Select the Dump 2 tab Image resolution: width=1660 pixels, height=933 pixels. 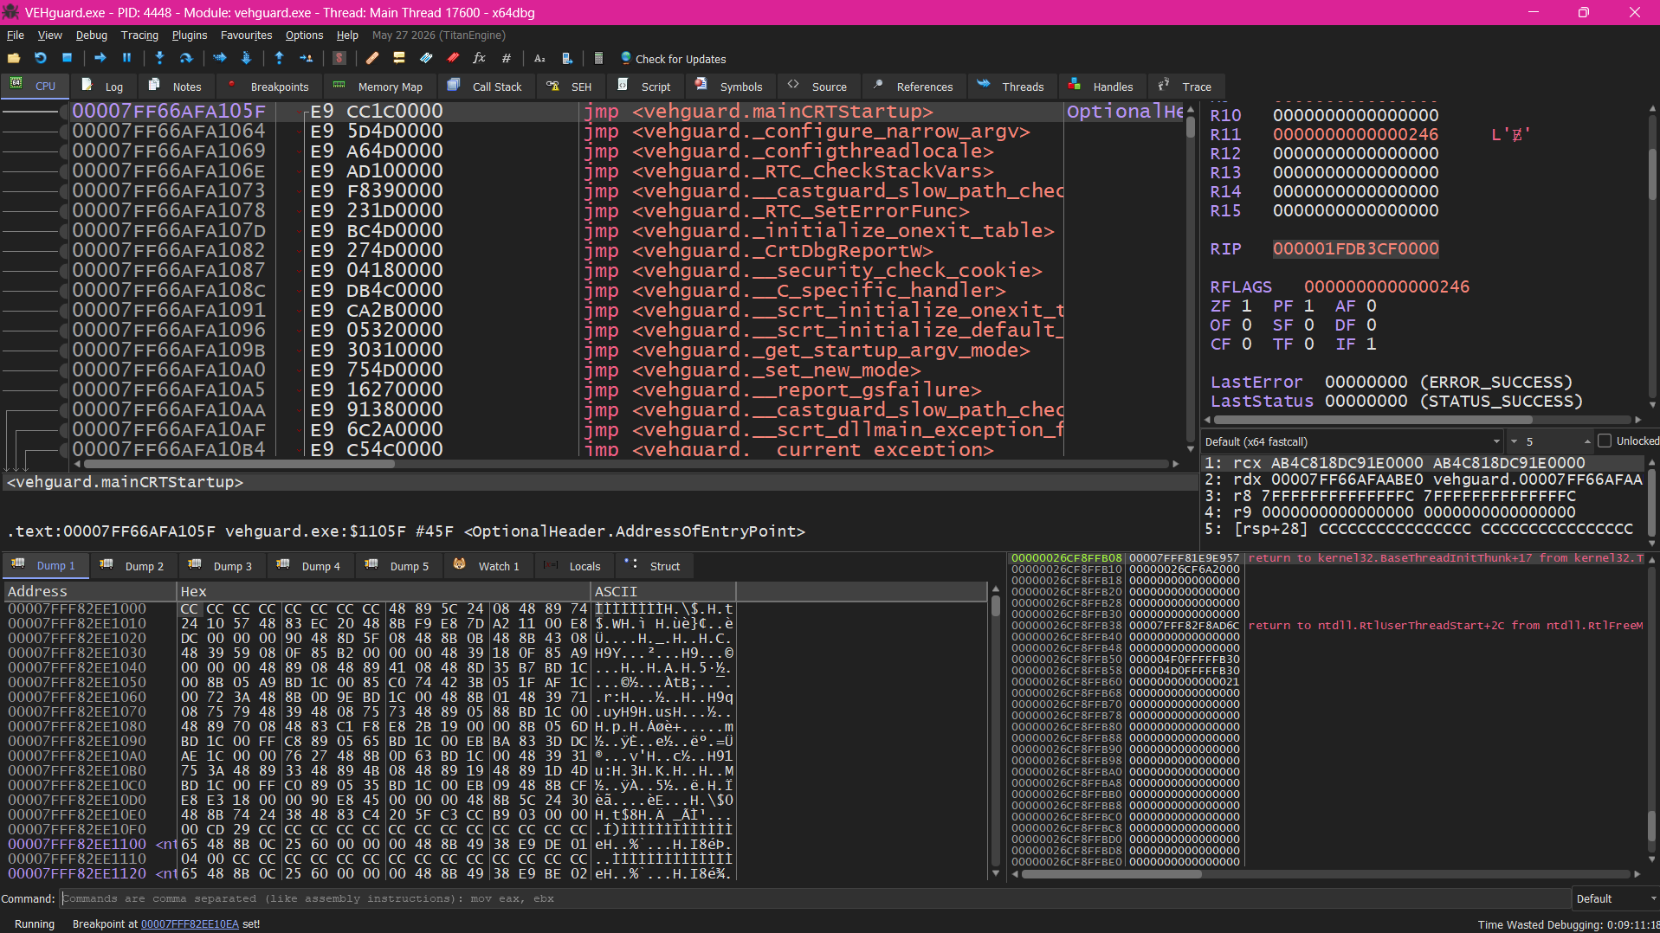[133, 566]
